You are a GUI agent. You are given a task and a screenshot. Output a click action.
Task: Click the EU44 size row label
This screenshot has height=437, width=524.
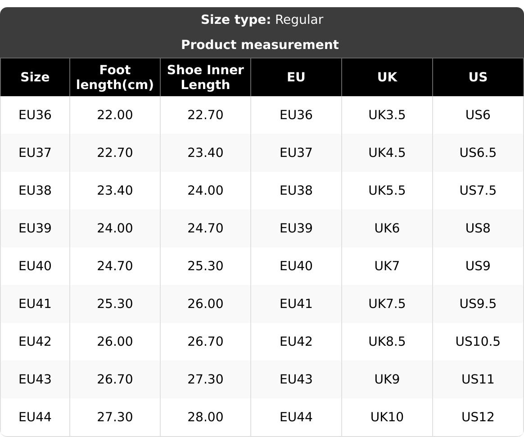tap(35, 417)
